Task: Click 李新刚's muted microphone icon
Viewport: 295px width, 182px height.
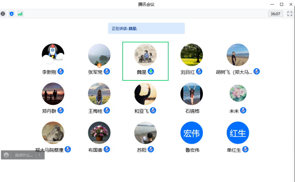Action: (60, 71)
